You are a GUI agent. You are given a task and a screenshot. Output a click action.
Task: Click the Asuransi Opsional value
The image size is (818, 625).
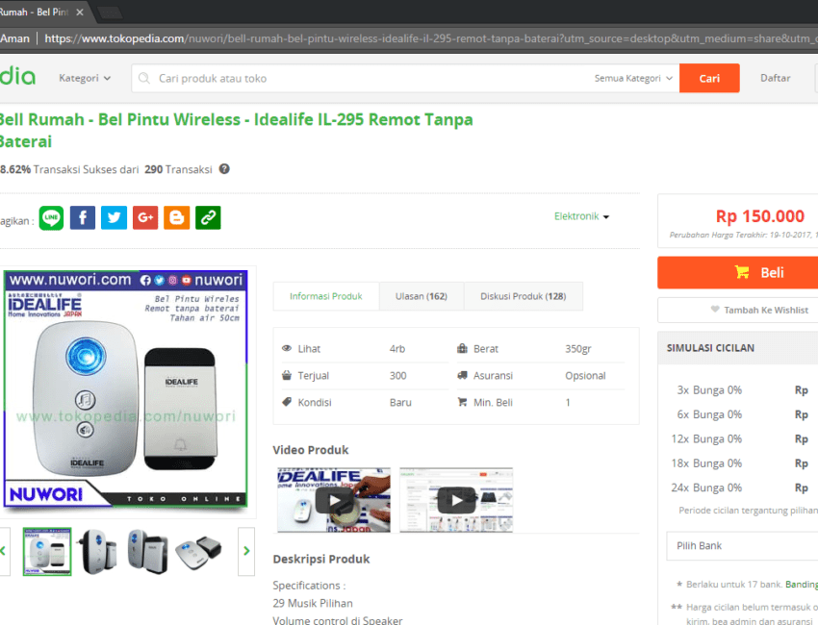(585, 375)
